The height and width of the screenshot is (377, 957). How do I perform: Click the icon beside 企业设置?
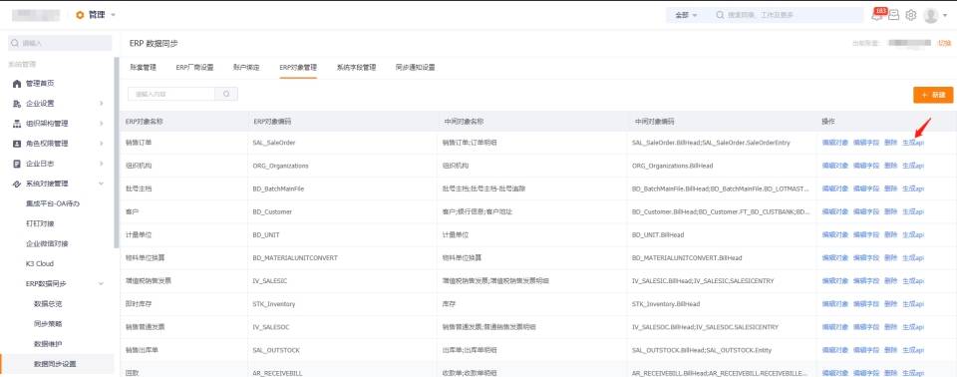click(17, 104)
